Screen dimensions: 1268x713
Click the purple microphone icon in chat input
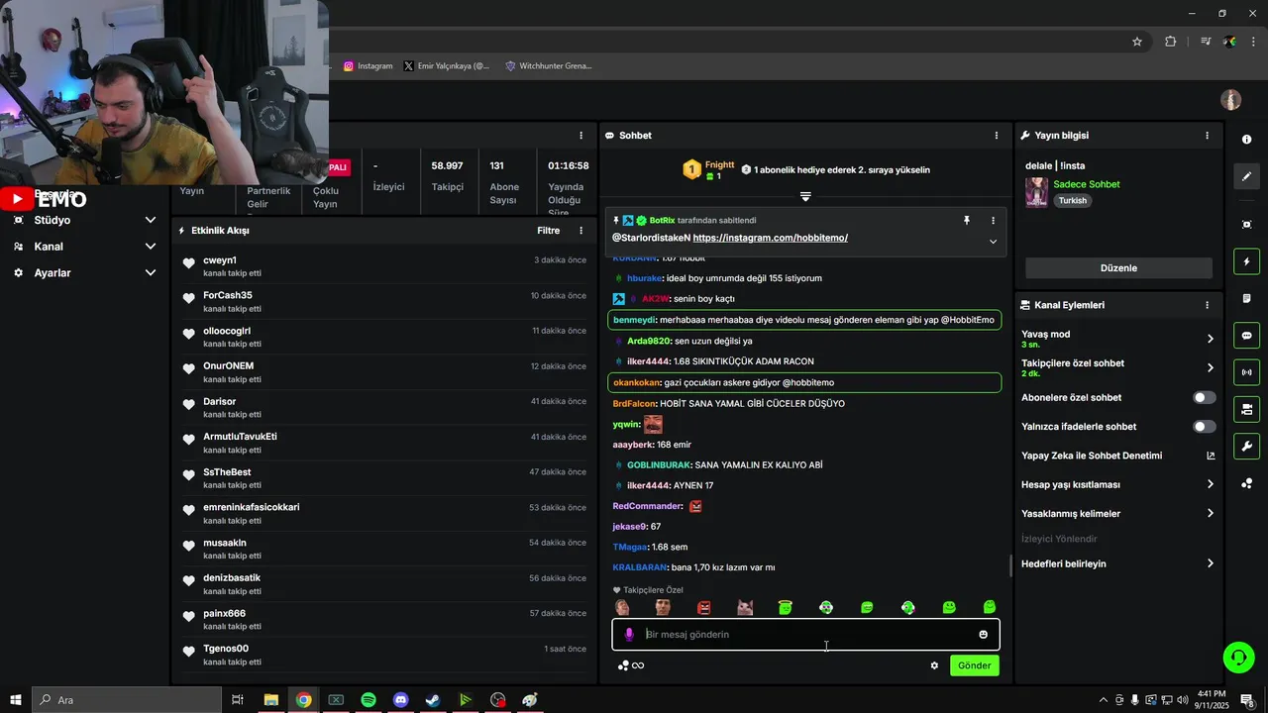(x=628, y=634)
